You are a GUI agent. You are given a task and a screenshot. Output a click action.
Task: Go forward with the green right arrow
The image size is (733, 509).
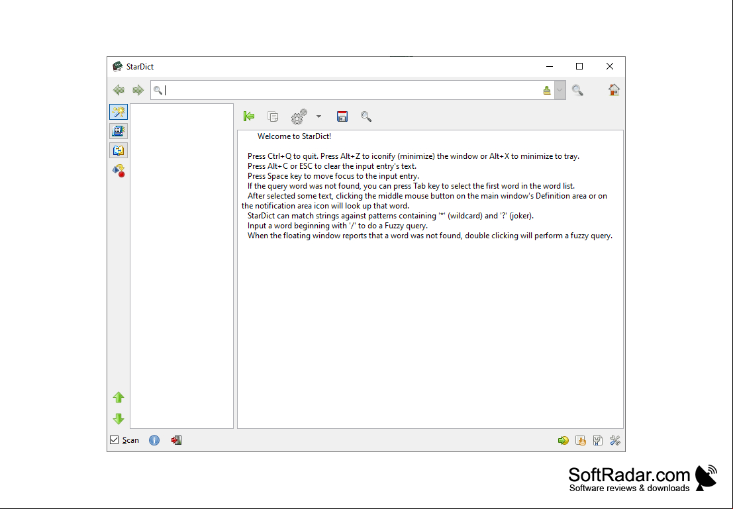point(138,90)
